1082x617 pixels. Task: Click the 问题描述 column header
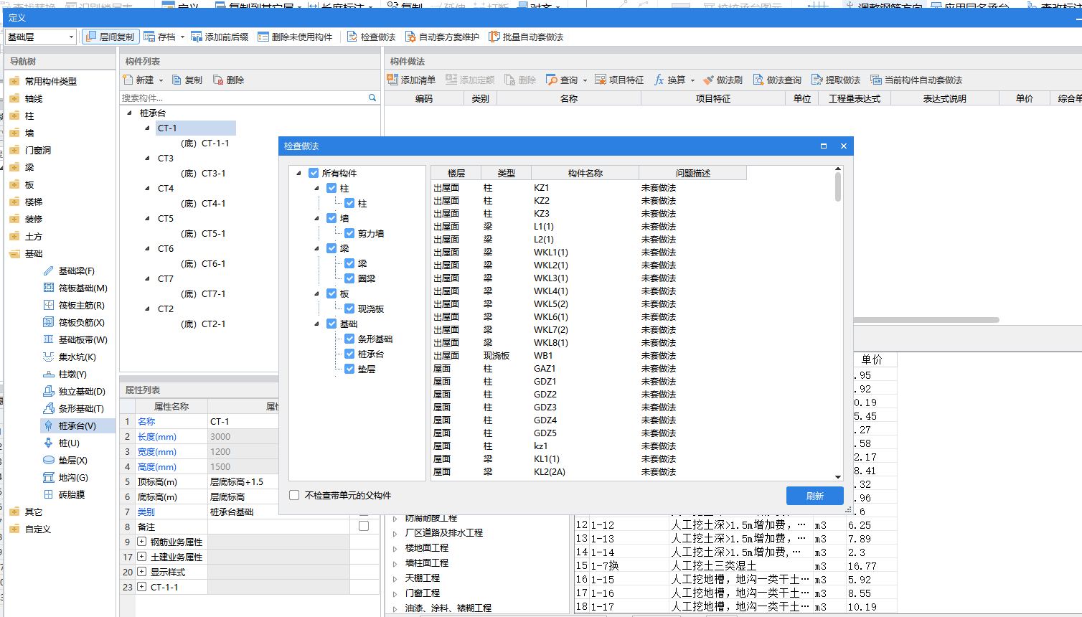tap(692, 173)
